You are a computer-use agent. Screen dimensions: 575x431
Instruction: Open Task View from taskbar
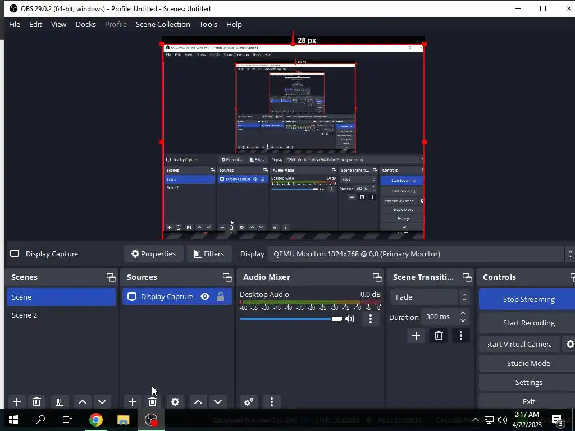67,420
